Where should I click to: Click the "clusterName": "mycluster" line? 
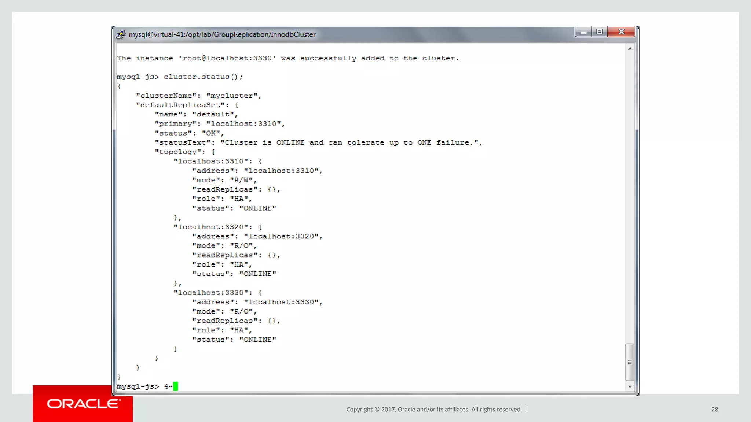198,96
